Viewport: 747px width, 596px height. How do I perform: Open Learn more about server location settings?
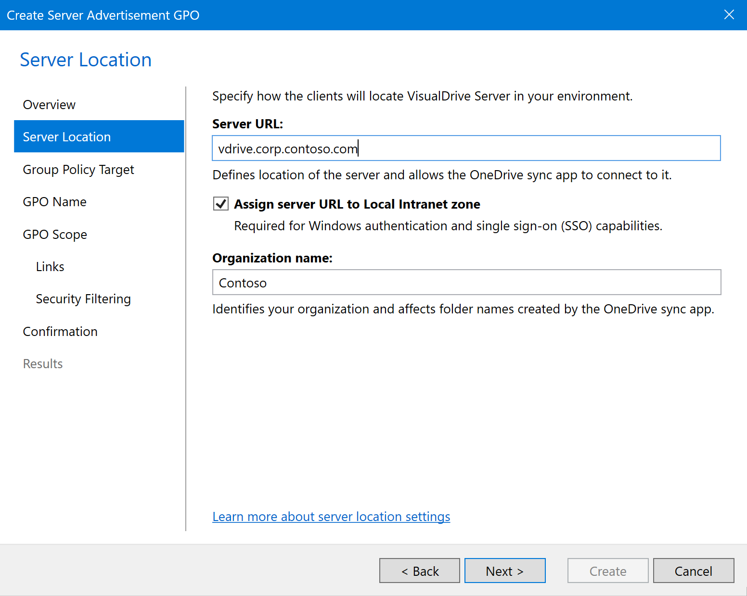(331, 517)
